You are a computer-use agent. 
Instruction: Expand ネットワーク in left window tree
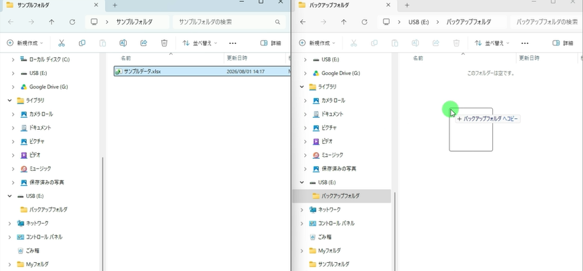click(9, 224)
